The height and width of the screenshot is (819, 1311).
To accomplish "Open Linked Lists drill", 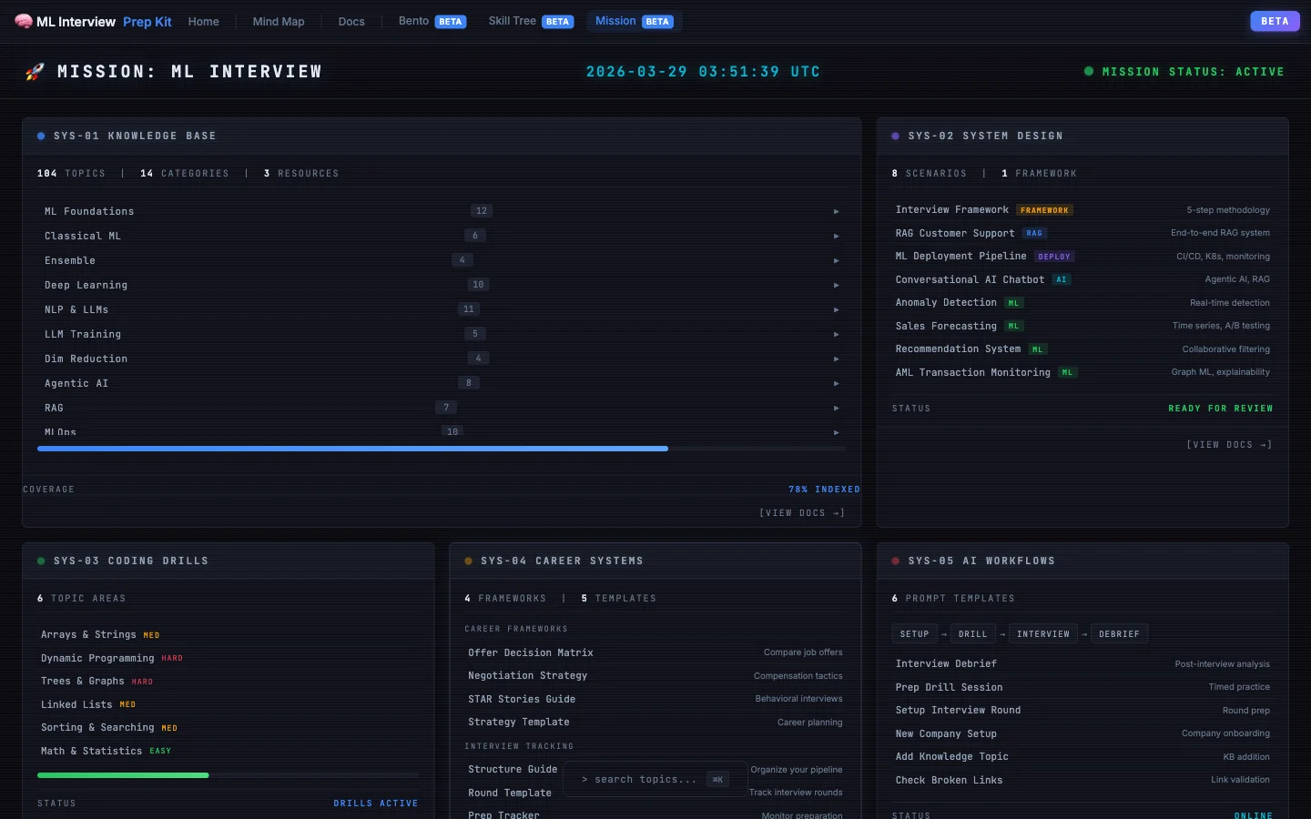I will pos(228,704).
